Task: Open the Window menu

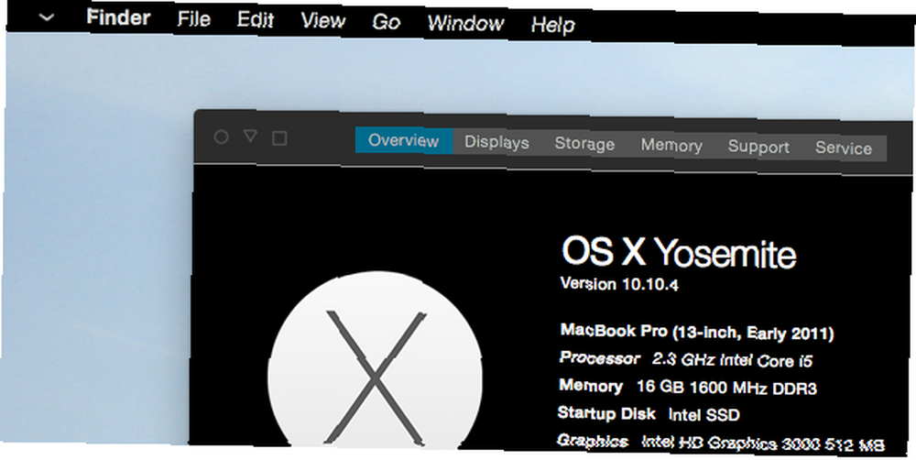Action: 465,24
